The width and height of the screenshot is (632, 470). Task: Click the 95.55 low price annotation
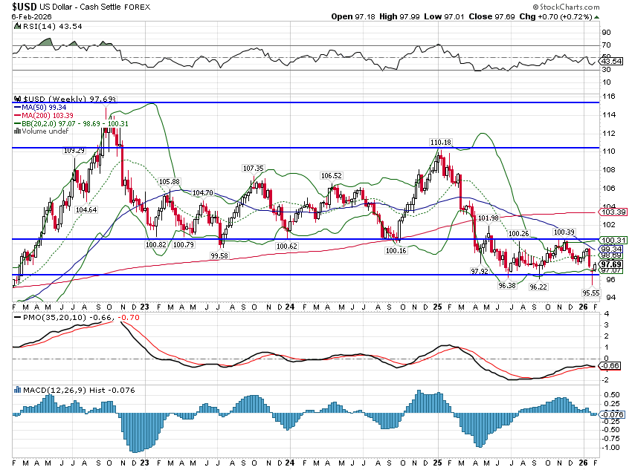(x=590, y=293)
